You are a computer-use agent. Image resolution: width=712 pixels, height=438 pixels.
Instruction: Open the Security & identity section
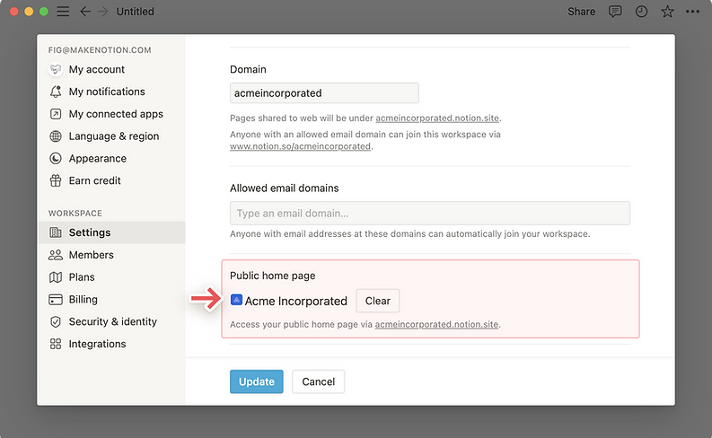(x=112, y=321)
